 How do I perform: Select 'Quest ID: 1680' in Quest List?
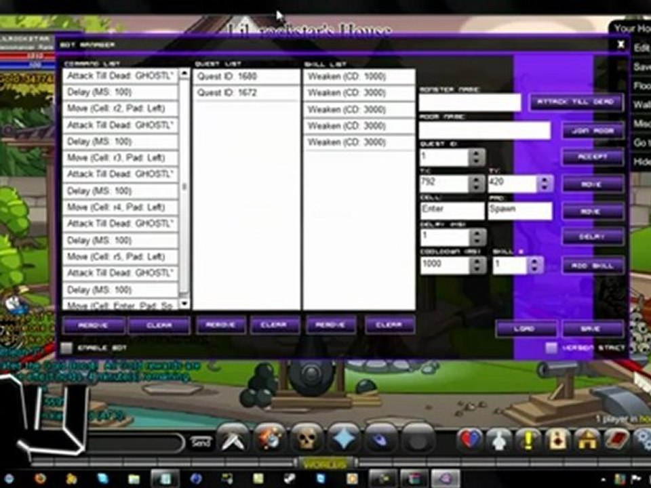(x=247, y=77)
